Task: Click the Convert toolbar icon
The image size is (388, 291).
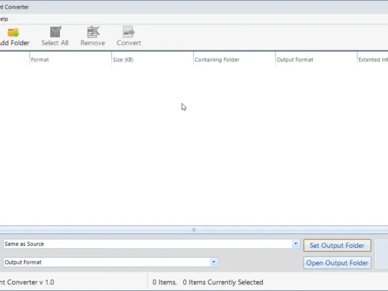Action: click(129, 32)
